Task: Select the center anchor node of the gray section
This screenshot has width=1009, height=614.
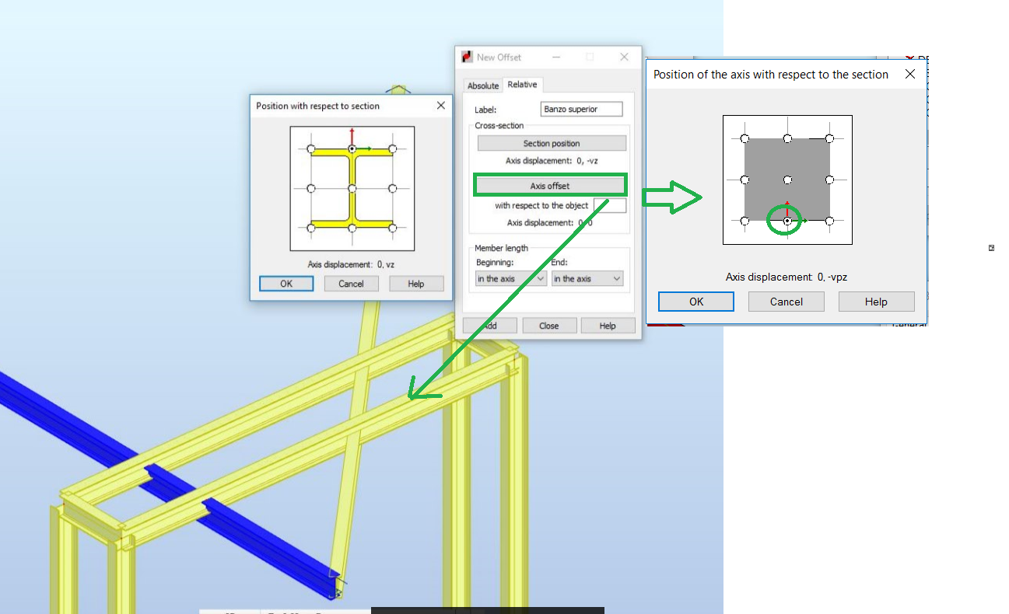Action: pos(787,180)
